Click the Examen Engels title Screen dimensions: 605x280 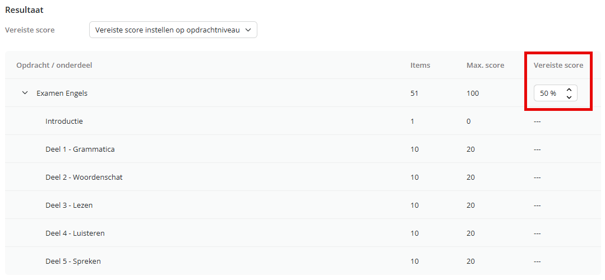(x=62, y=93)
